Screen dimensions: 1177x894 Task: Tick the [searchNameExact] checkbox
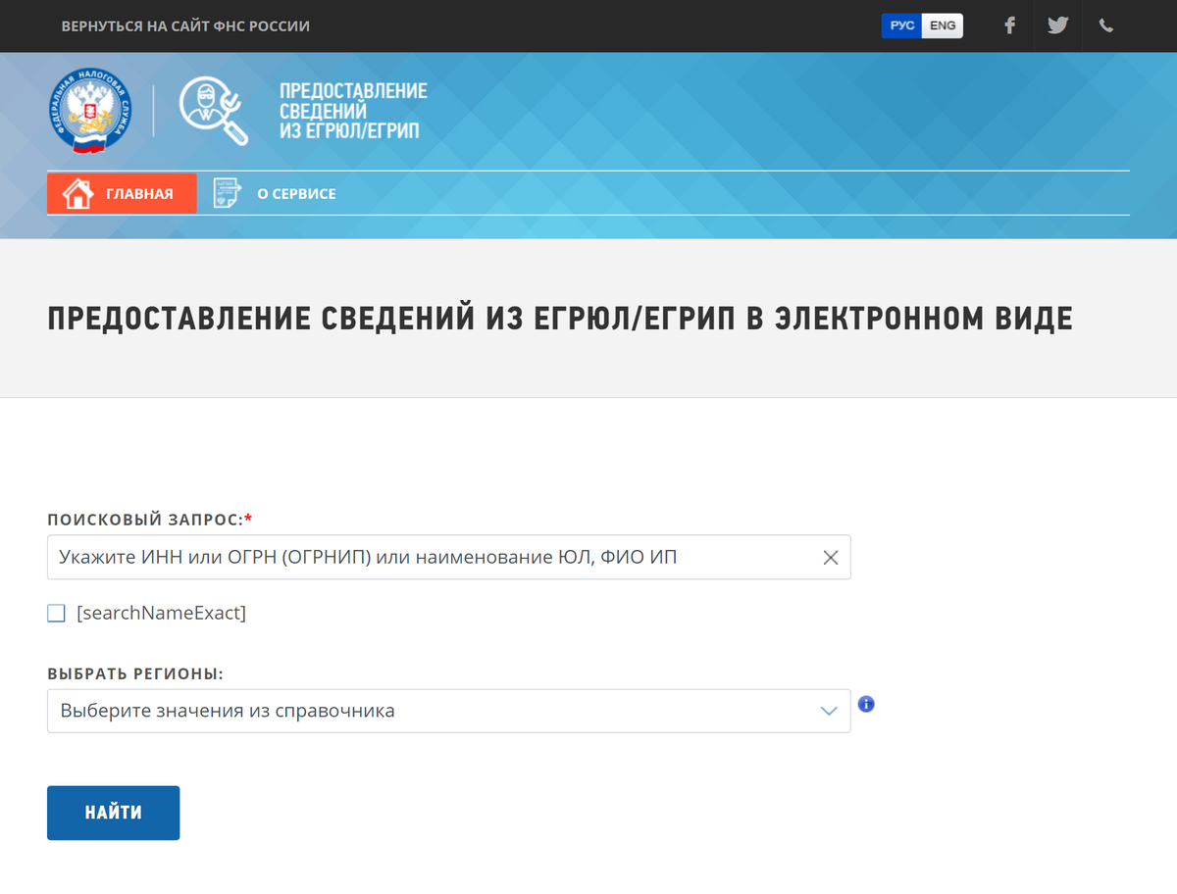pyautogui.click(x=56, y=614)
